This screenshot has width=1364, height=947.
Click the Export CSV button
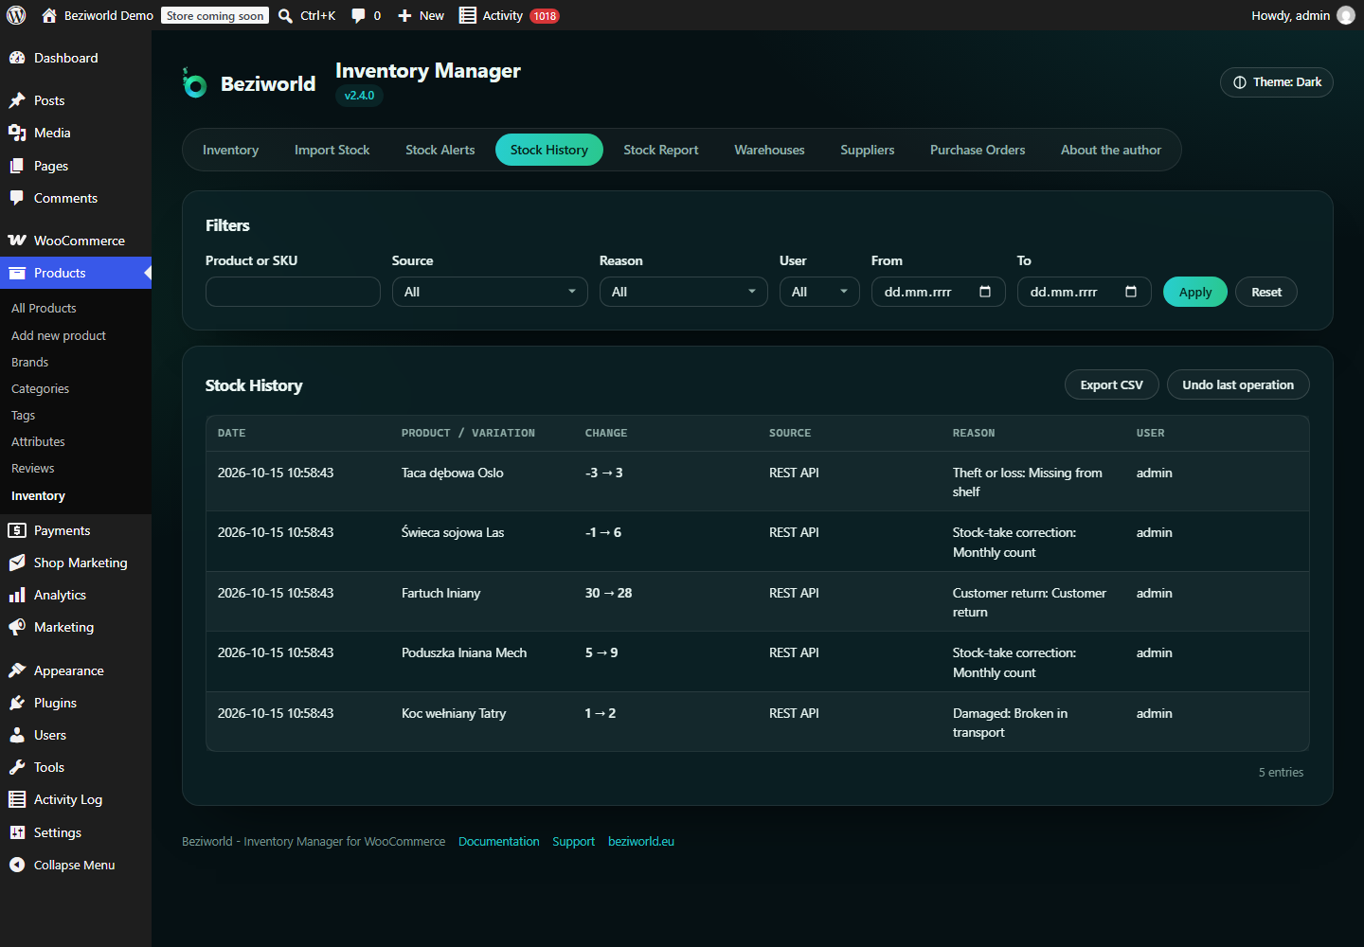1112,384
